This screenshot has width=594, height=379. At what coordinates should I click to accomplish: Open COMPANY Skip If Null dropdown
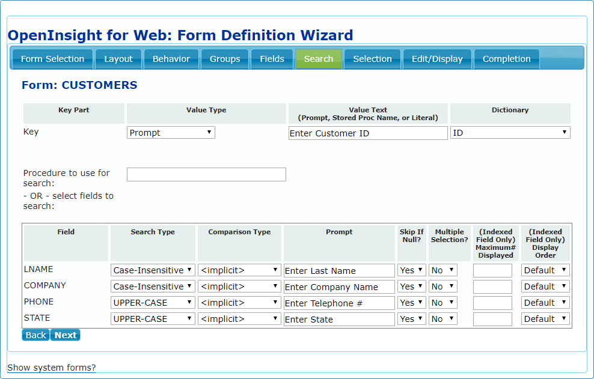412,287
